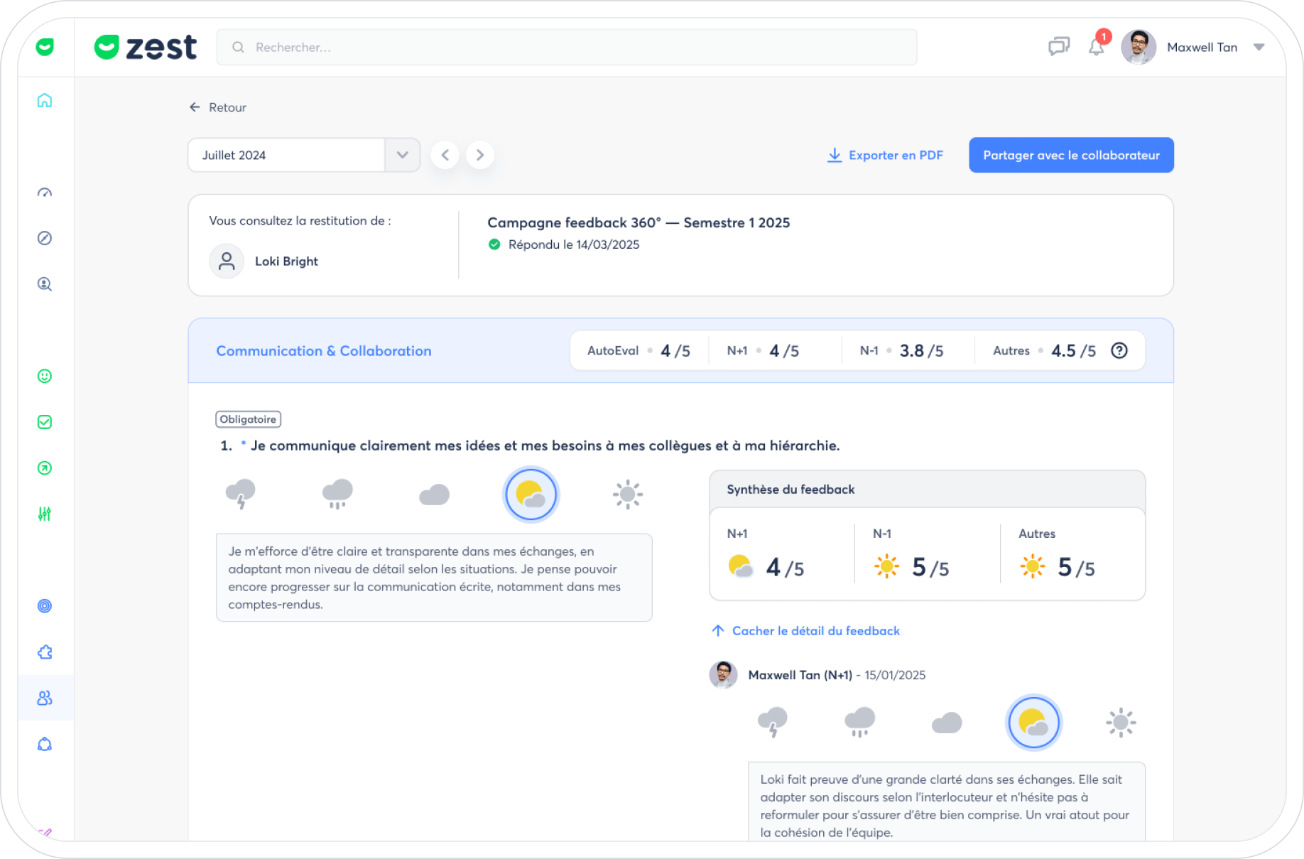Open the home icon in sidebar
1304x859 pixels.
[45, 101]
